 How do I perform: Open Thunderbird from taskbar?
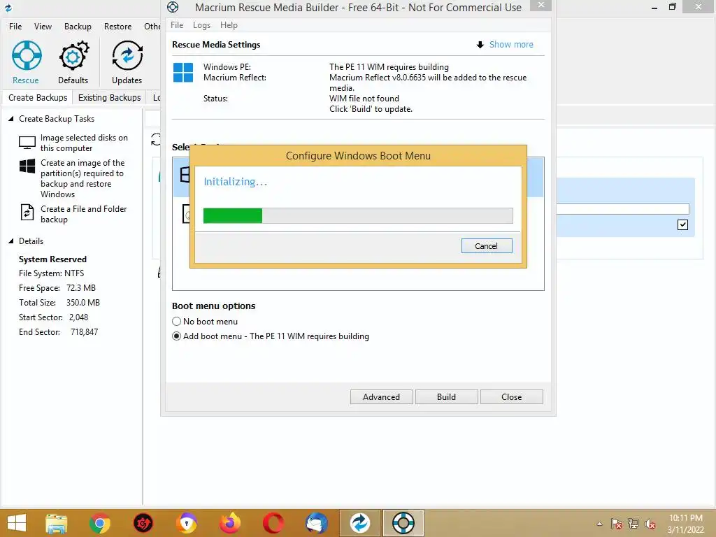coord(317,523)
